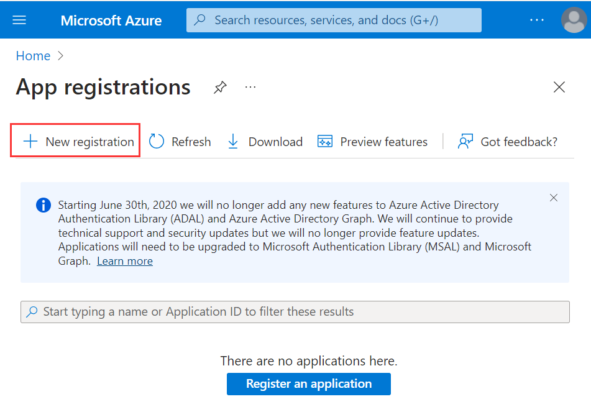Expand the breadcrumb chevron after Home
Viewport: 591px width, 417px height.
[x=60, y=56]
